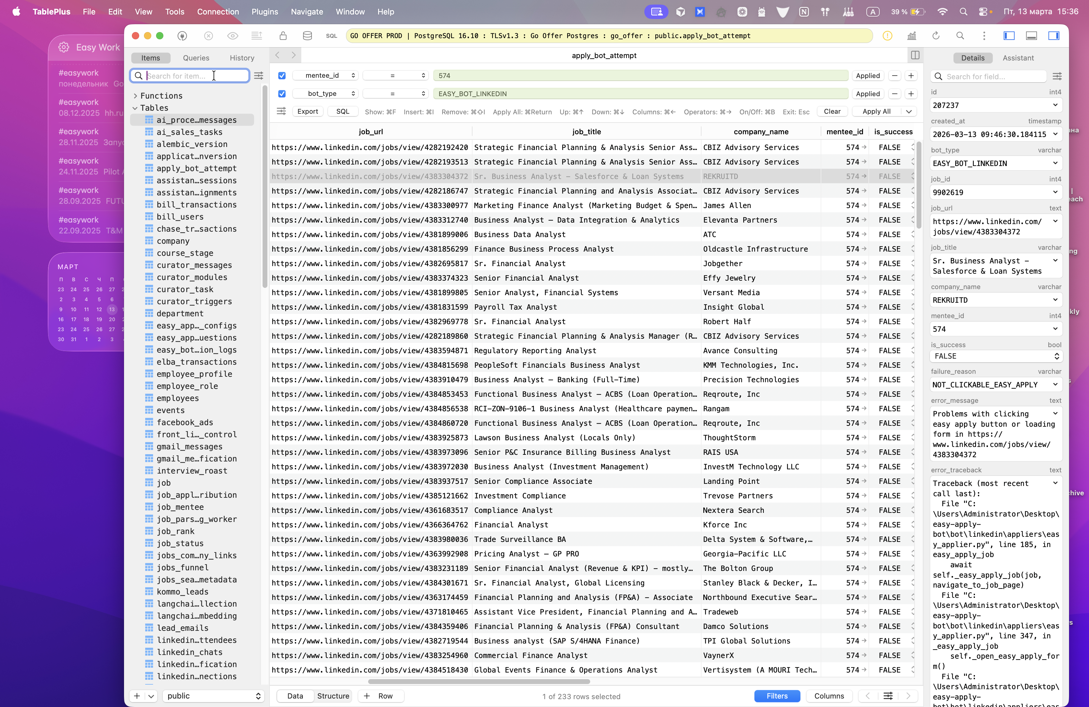1089x707 pixels.
Task: Click the refresh icon in top toolbar
Action: tap(936, 36)
